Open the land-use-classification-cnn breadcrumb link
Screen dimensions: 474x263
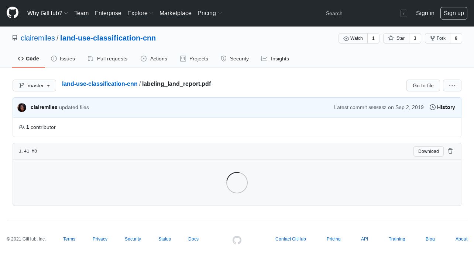(x=100, y=84)
